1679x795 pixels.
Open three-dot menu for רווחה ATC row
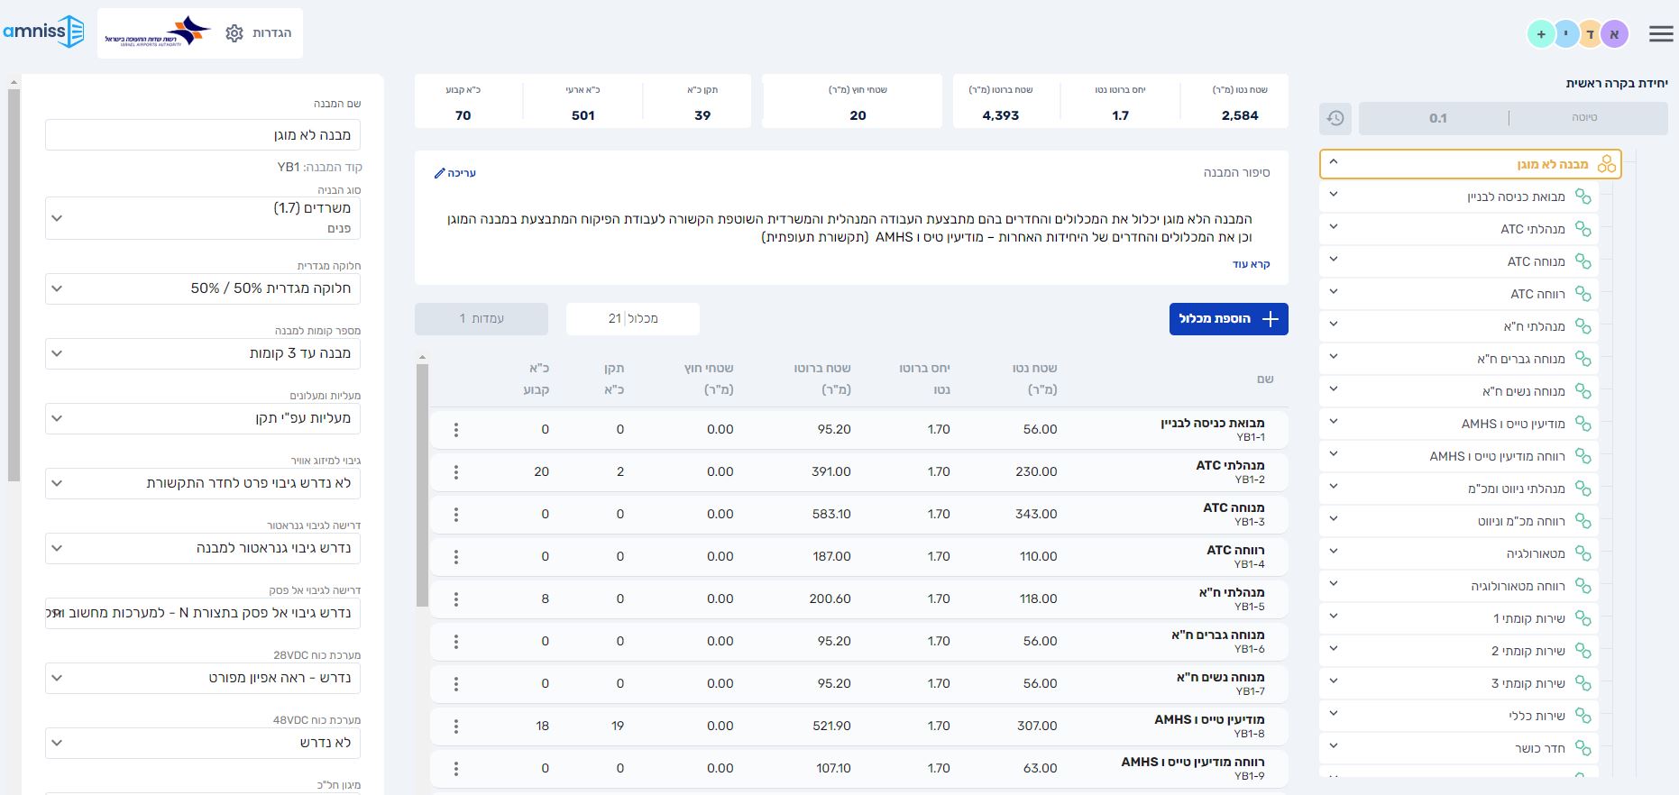point(456,557)
